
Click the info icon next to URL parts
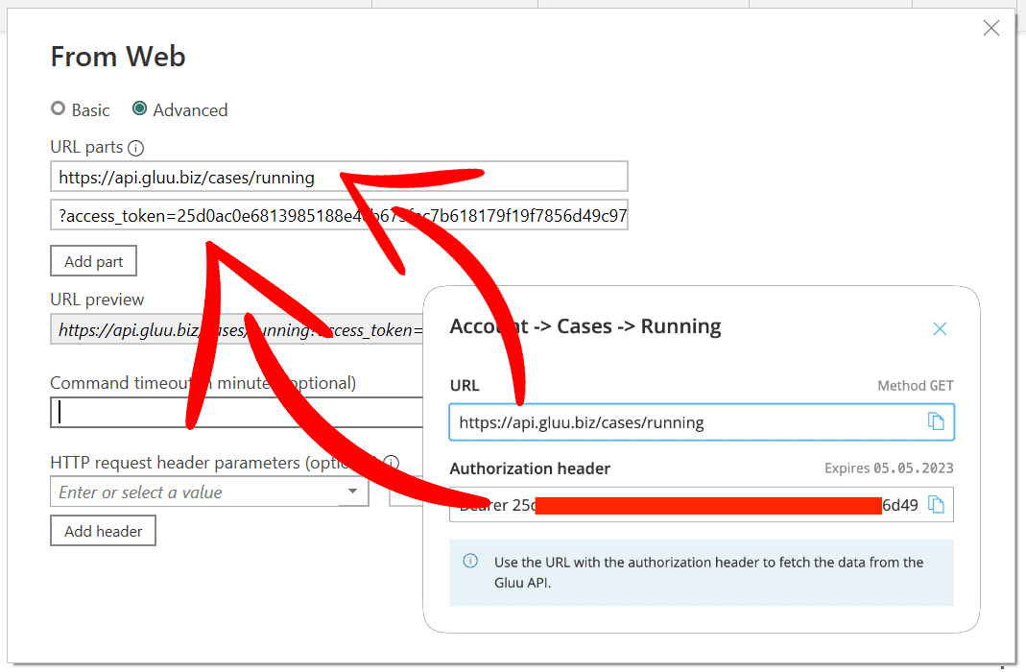(137, 148)
